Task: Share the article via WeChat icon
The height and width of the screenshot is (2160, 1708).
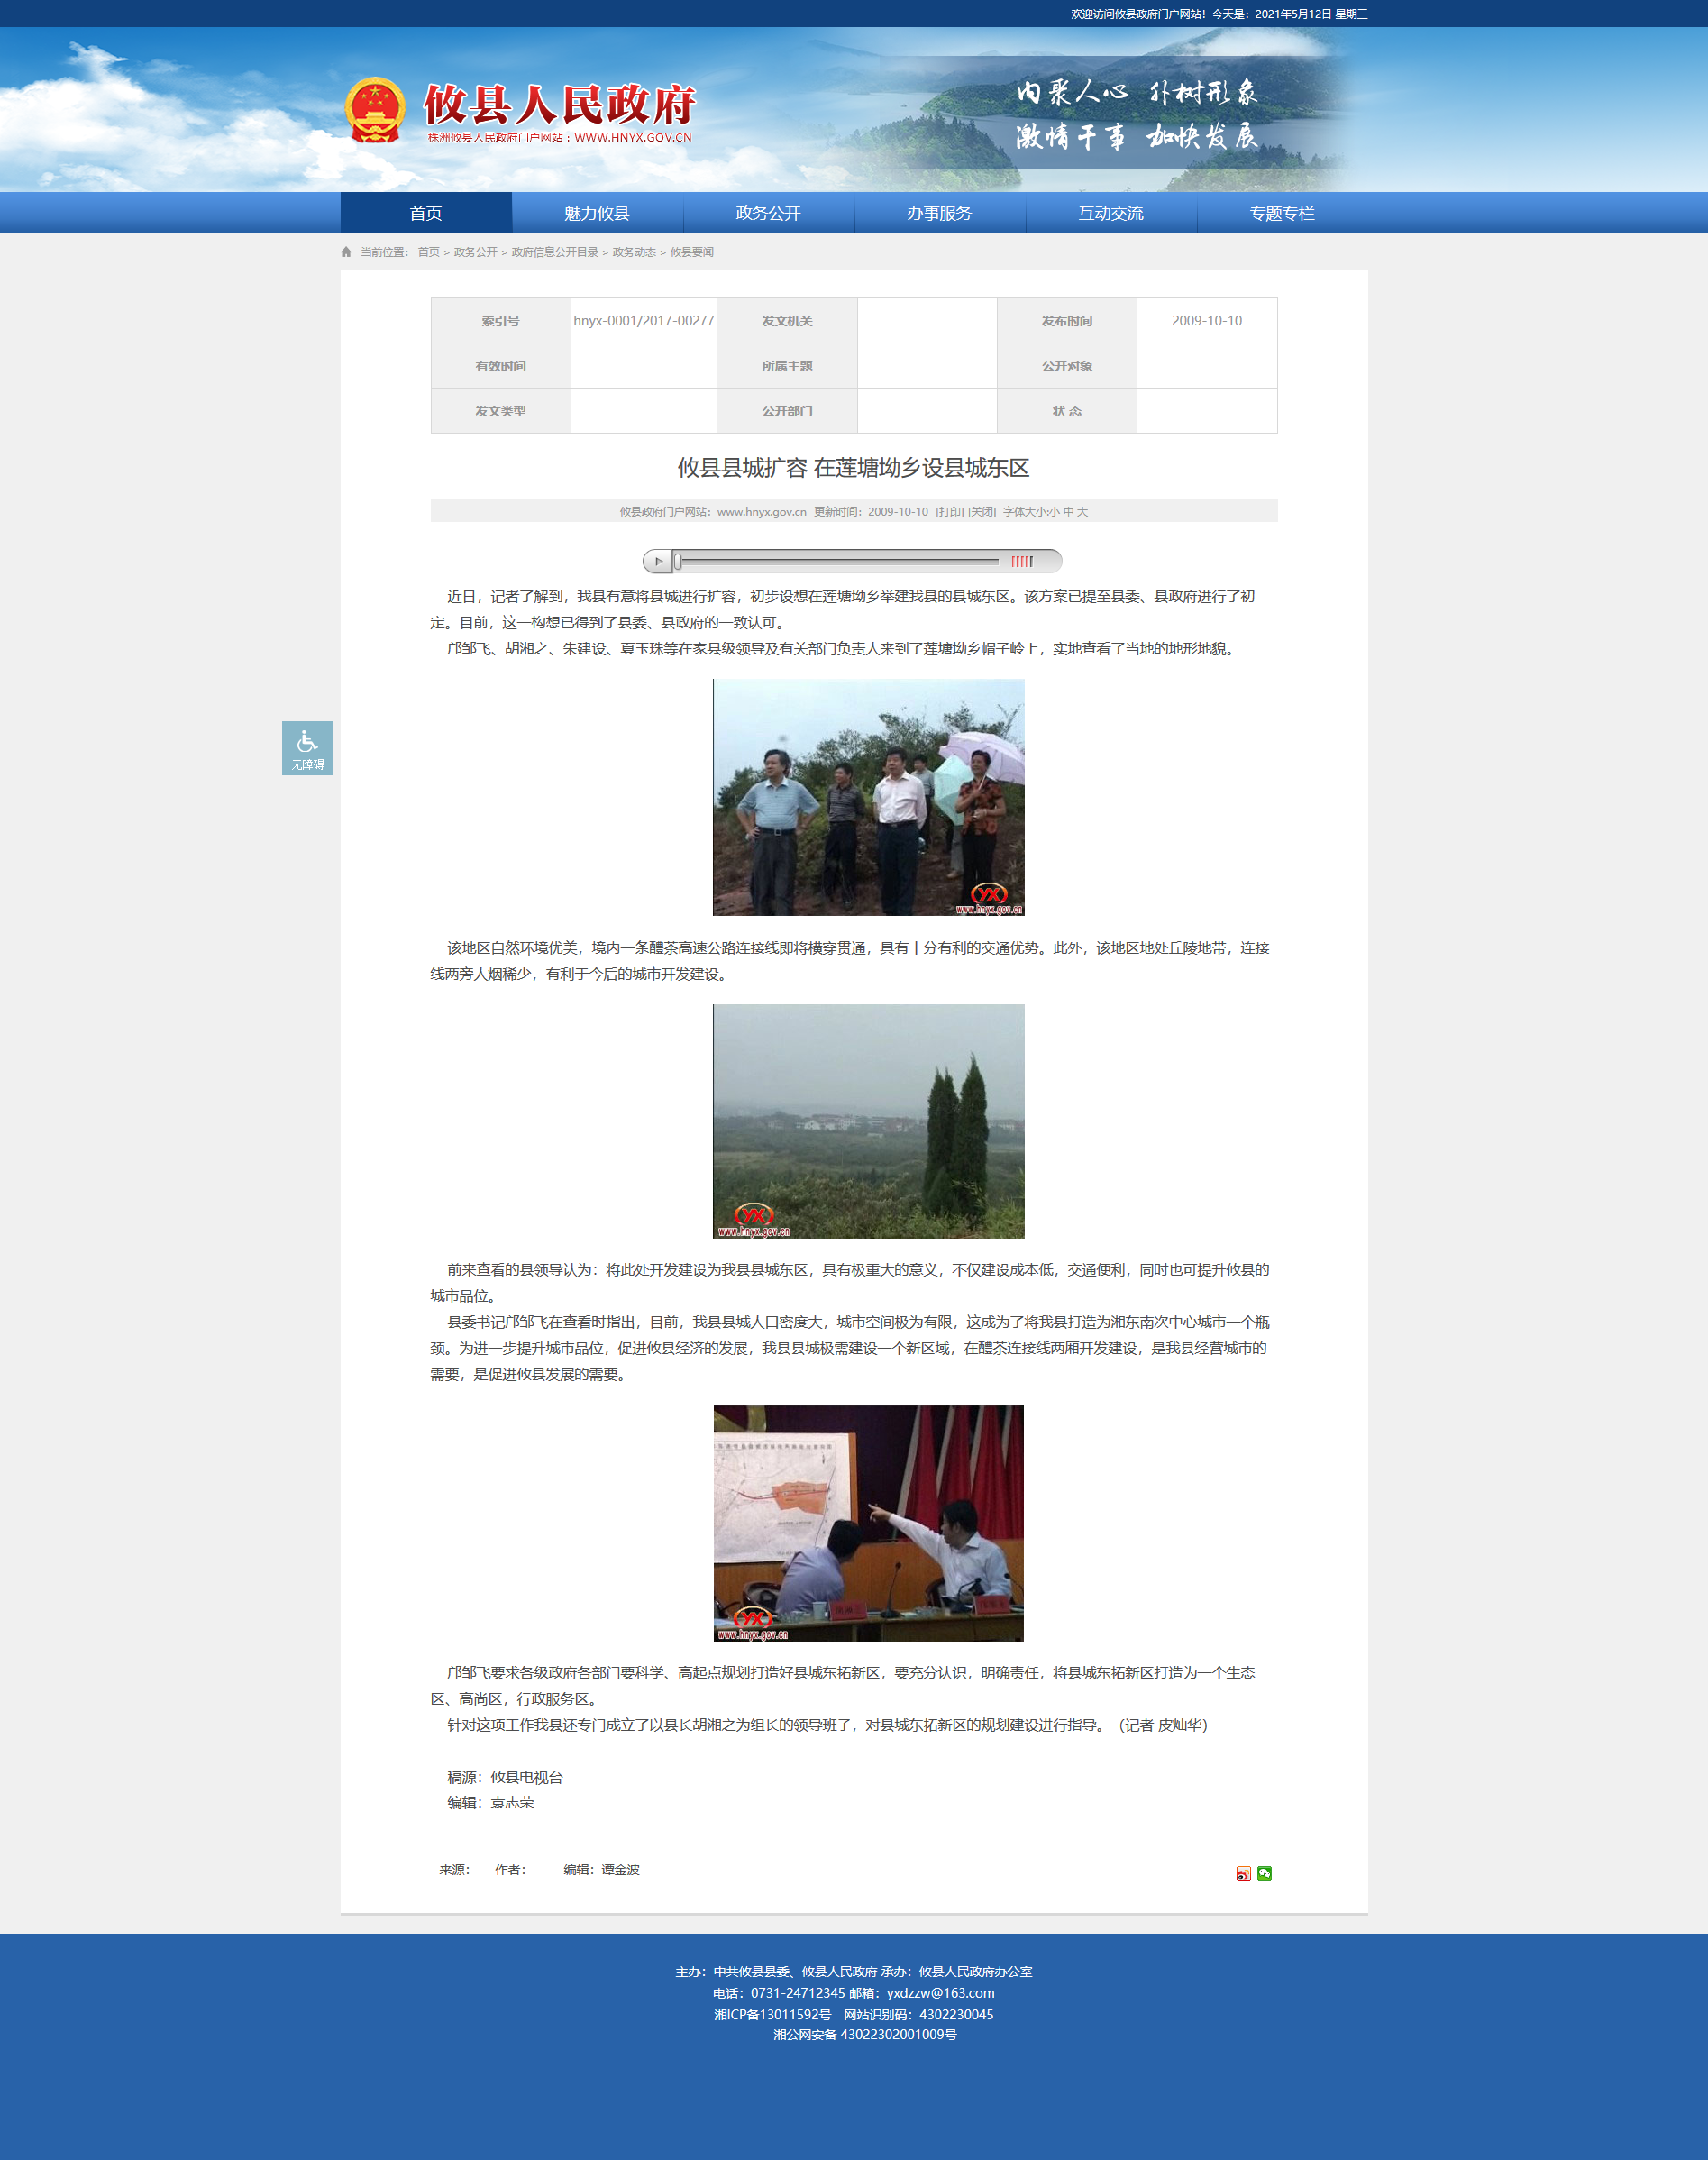Action: pos(1264,1873)
